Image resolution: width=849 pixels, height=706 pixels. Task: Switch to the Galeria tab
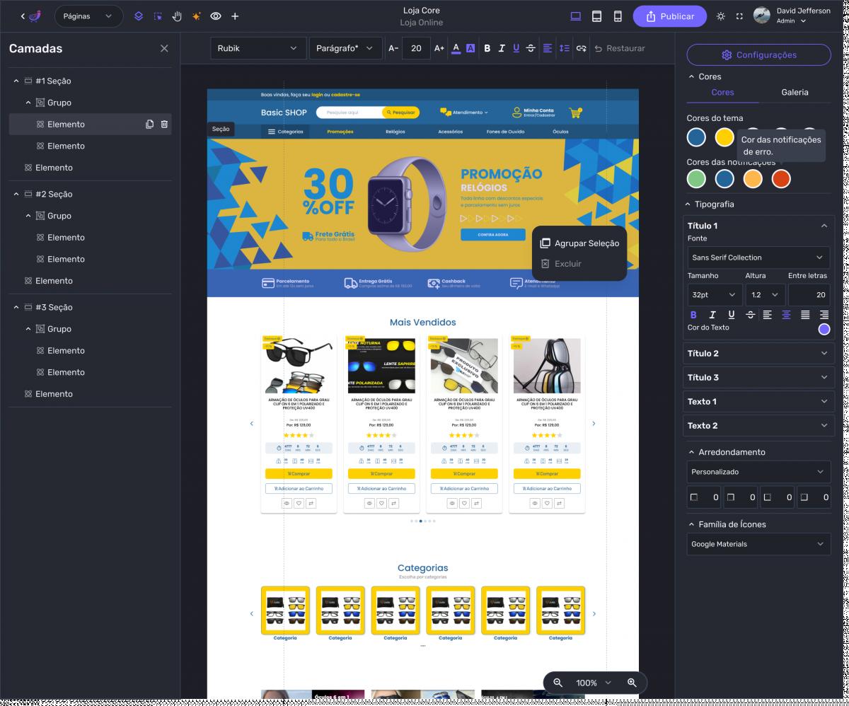pos(795,93)
